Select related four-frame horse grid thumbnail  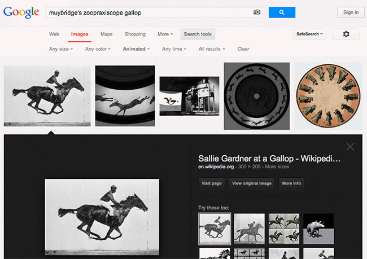284,229
